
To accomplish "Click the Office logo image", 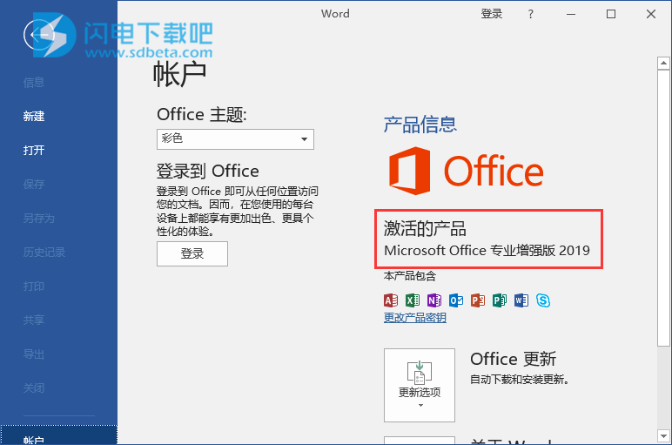I will click(x=466, y=171).
